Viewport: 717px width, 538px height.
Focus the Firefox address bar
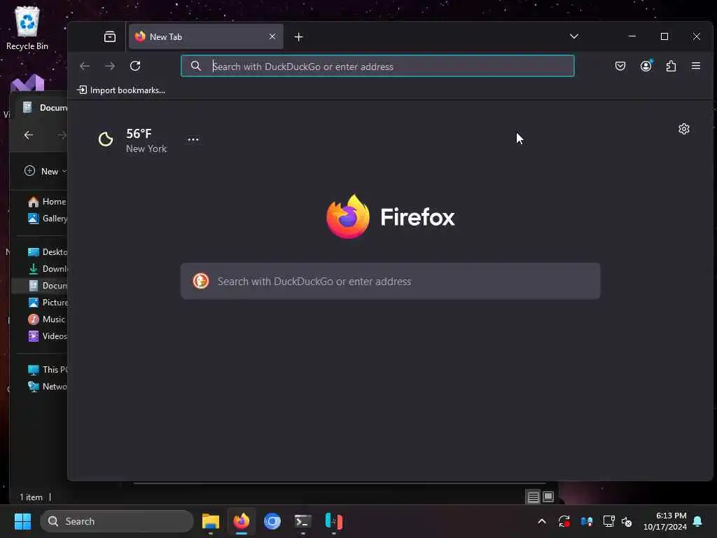pos(377,67)
